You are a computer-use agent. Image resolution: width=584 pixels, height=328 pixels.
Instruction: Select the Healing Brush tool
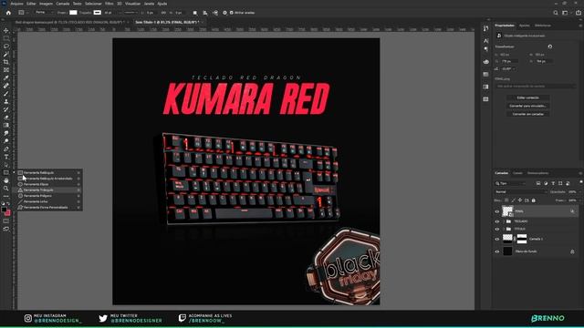point(6,86)
